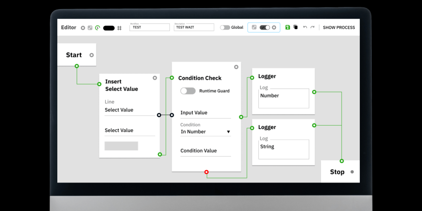
Task: Toggle the Runtime Guard switch
Action: pyautogui.click(x=188, y=91)
